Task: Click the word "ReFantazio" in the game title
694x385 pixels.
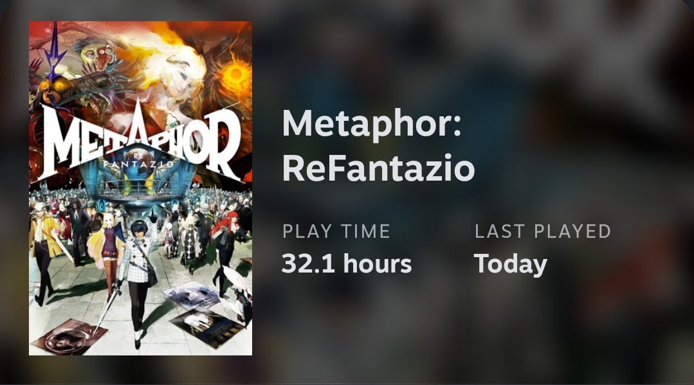Action: (x=378, y=168)
